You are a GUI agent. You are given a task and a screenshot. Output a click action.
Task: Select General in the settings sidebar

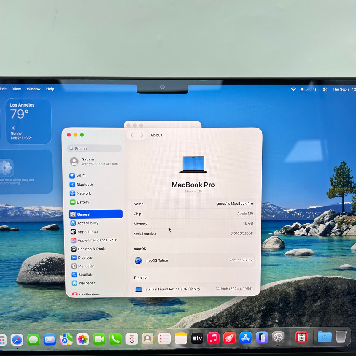click(x=96, y=214)
